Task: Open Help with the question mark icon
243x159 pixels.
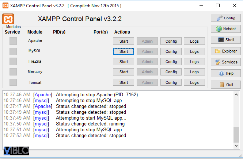Action: click(221, 73)
